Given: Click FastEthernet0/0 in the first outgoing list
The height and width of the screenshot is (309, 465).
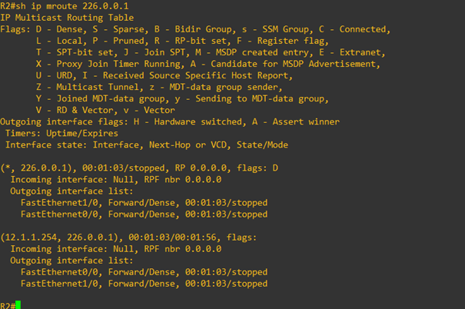Looking at the screenshot, I should tap(59, 214).
